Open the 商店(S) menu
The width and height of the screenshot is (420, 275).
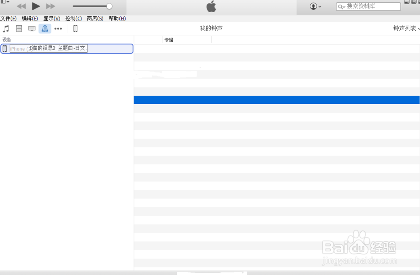tap(95, 19)
